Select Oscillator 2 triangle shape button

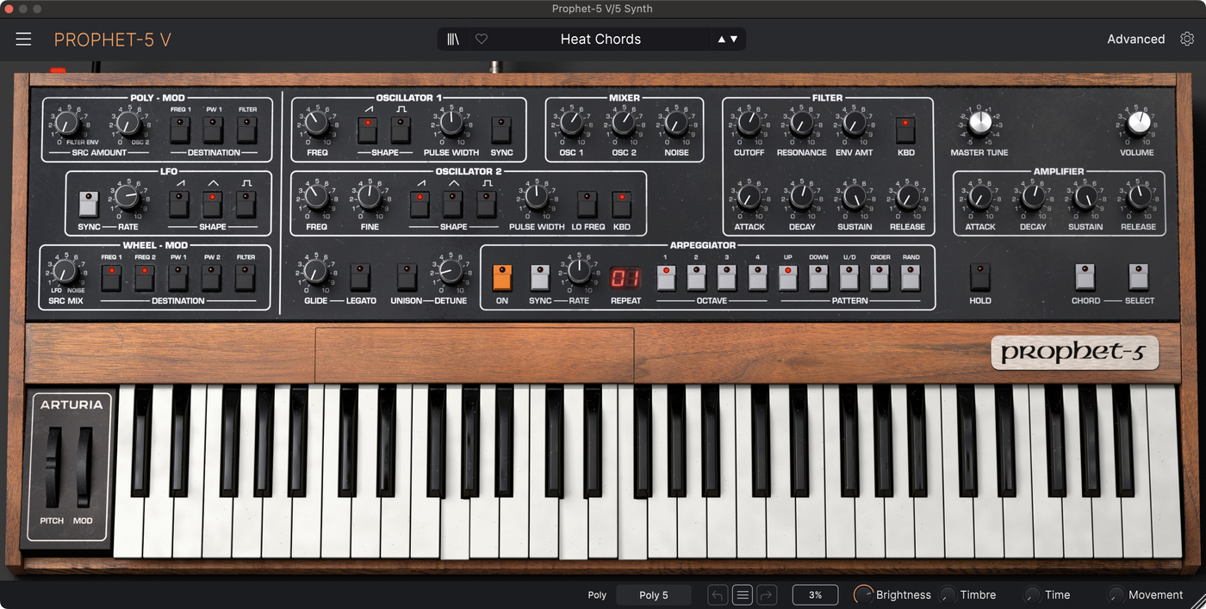[452, 204]
